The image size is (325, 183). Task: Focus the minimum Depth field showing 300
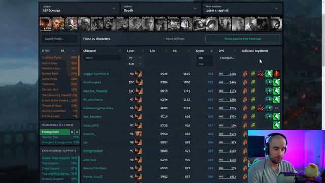point(204,58)
